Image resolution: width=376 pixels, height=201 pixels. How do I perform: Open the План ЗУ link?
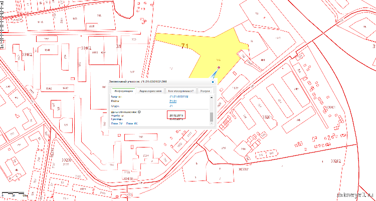click(117, 123)
